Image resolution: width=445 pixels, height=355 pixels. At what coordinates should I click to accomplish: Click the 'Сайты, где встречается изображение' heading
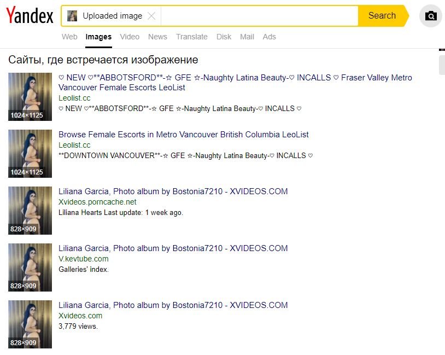point(103,60)
